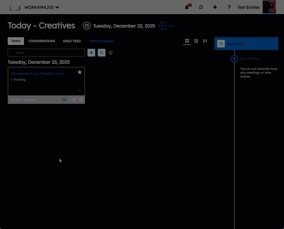Click the Workamajig robot logo

(15, 7)
